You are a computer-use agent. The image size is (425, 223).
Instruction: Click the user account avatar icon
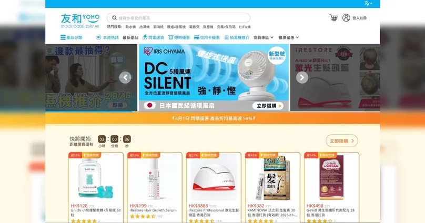tap(346, 18)
